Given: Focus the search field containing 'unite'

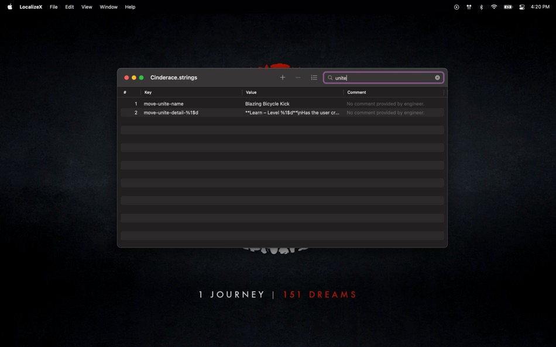Looking at the screenshot, I should pos(383,78).
